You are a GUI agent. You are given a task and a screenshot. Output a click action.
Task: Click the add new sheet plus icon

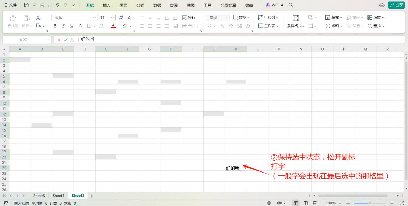91,196
